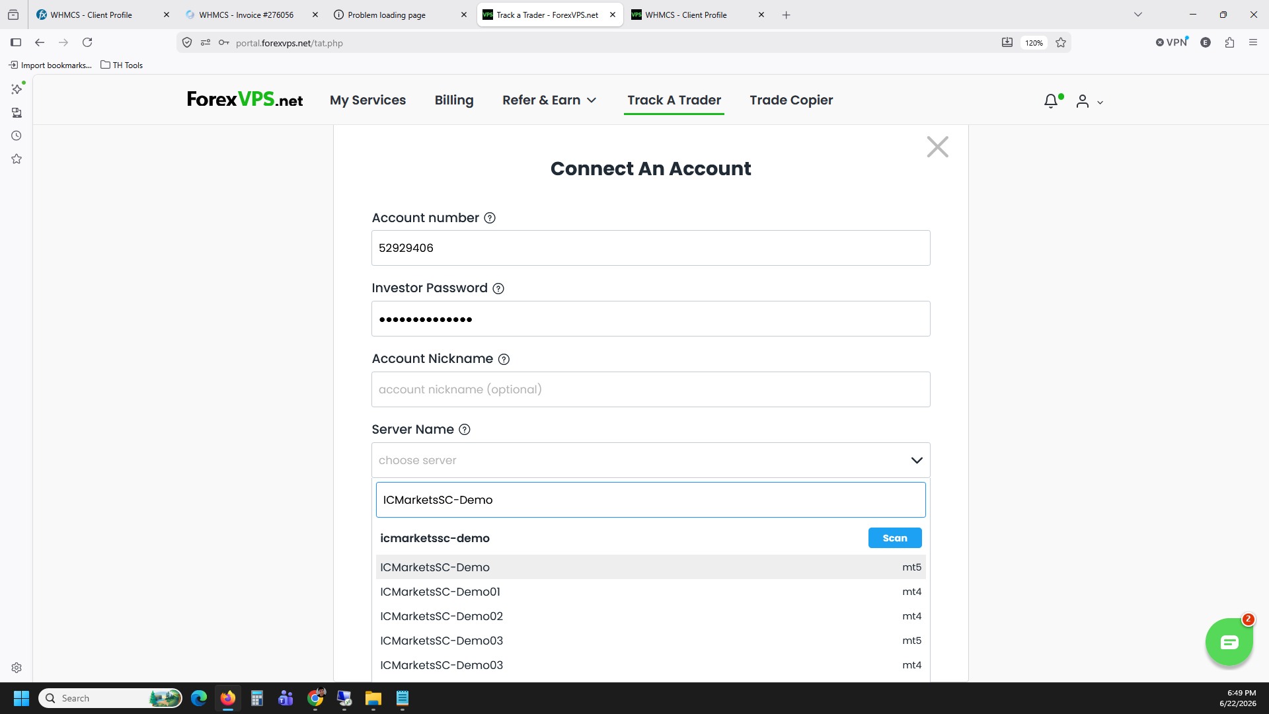
Task: Click the Account number input field
Action: coord(650,248)
